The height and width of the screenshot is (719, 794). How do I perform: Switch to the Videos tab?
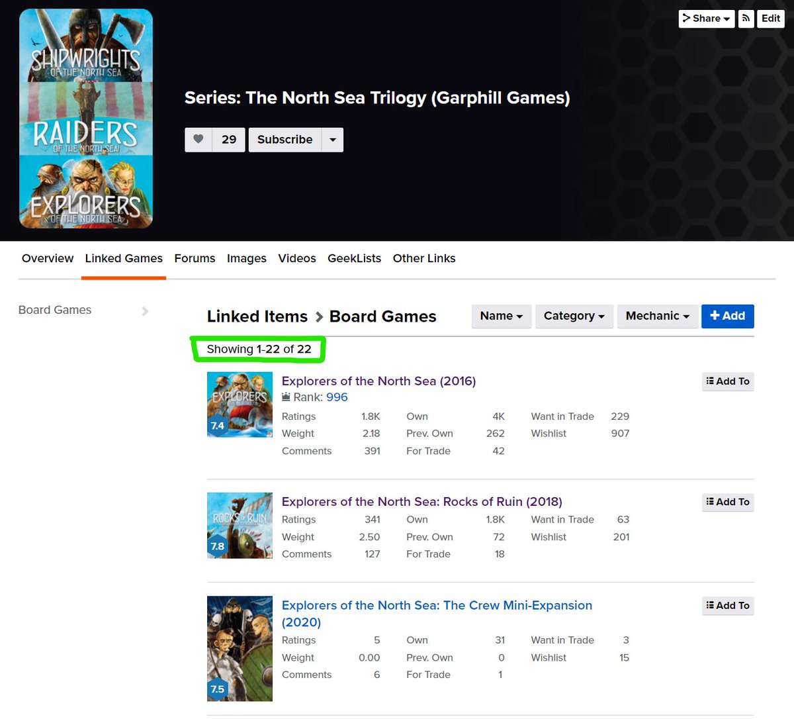297,258
